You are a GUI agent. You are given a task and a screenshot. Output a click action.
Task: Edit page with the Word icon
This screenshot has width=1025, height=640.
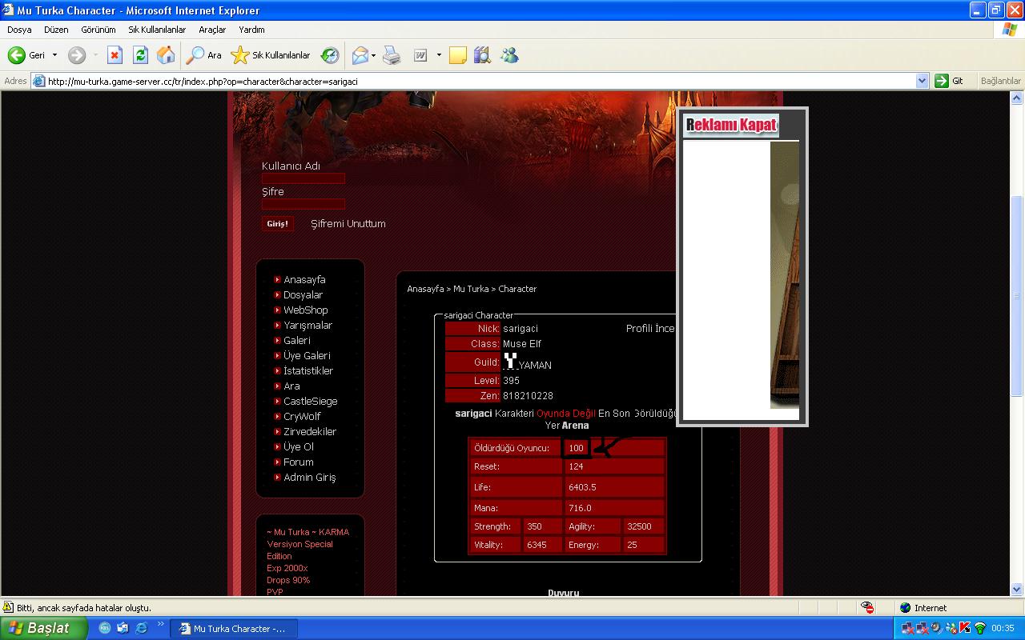[420, 55]
